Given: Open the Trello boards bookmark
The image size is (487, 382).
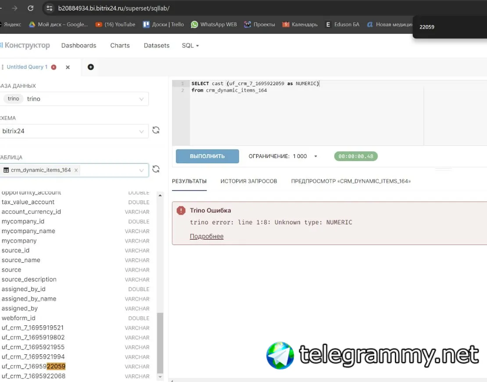Looking at the screenshot, I should point(163,24).
